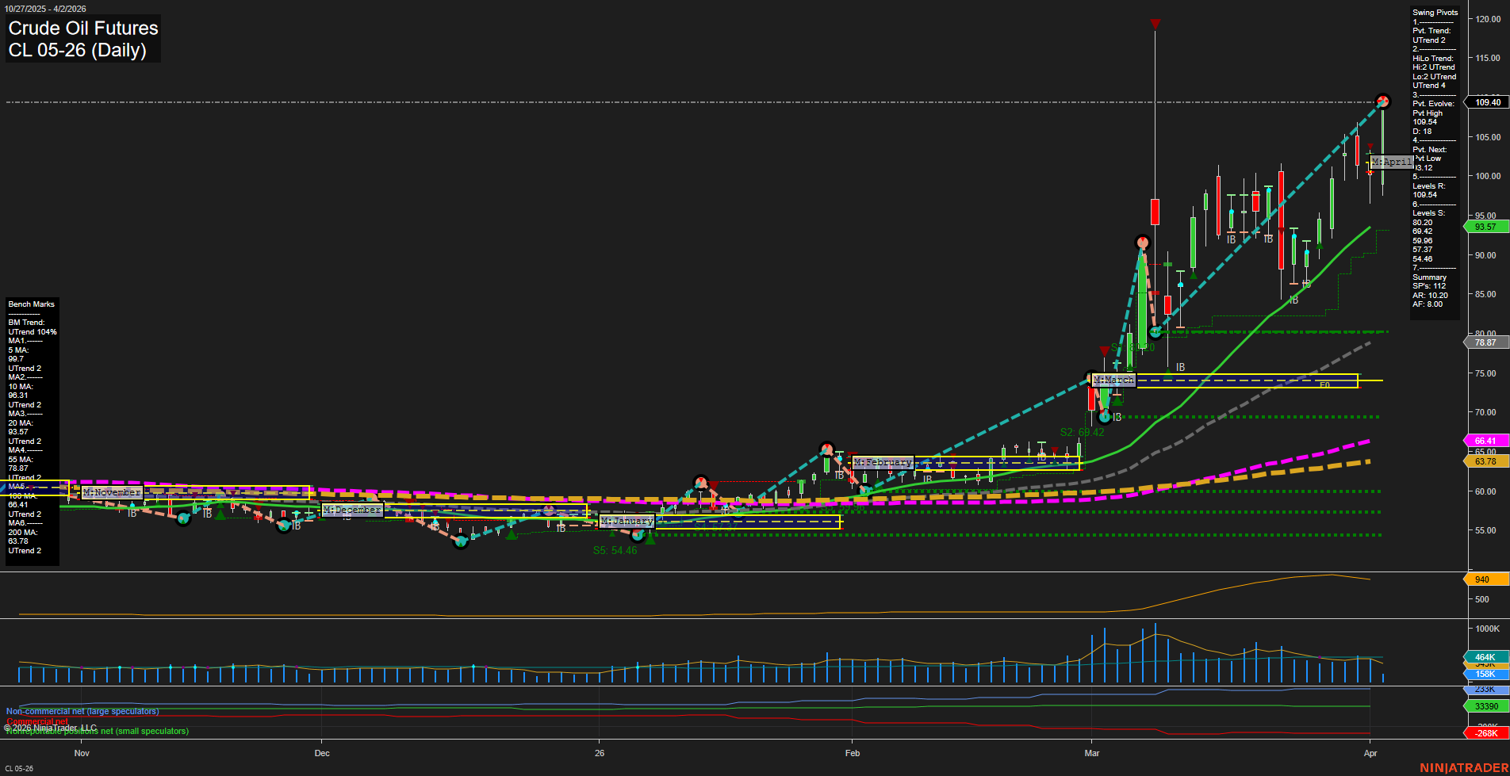Viewport: 1510px width, 776px height.
Task: Click the red down triangle beside the S3 label
Action: tap(1106, 350)
